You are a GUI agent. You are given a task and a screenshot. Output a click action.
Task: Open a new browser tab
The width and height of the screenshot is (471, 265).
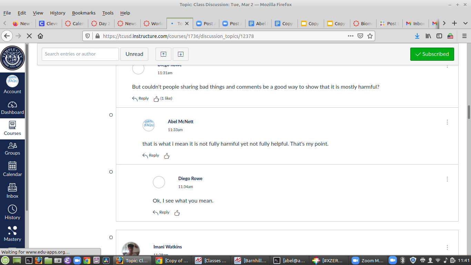(x=454, y=23)
